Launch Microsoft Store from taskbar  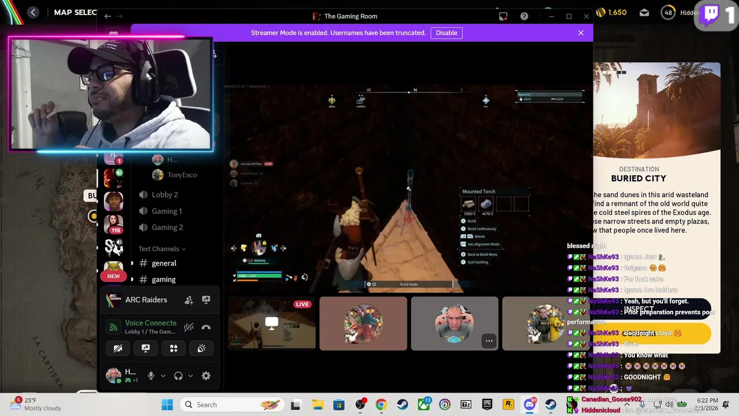click(x=338, y=404)
